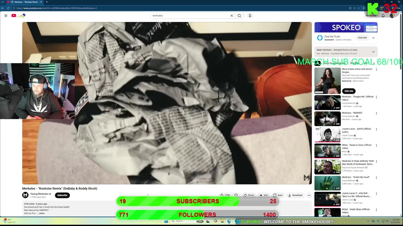Viewport: 403px width, 226px height.
Task: Open taskbar clock showing 1:19 AM
Action: click(x=396, y=221)
